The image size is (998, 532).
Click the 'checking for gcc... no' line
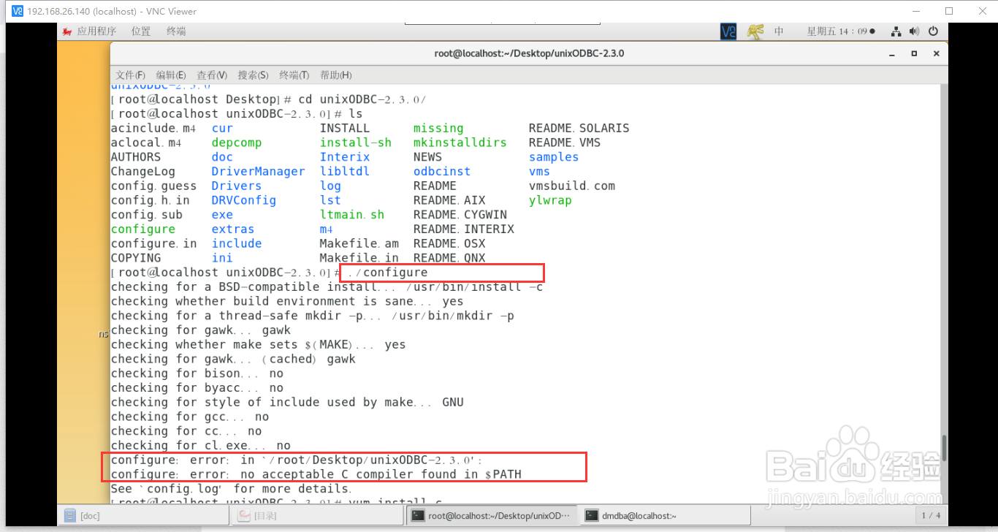click(190, 417)
